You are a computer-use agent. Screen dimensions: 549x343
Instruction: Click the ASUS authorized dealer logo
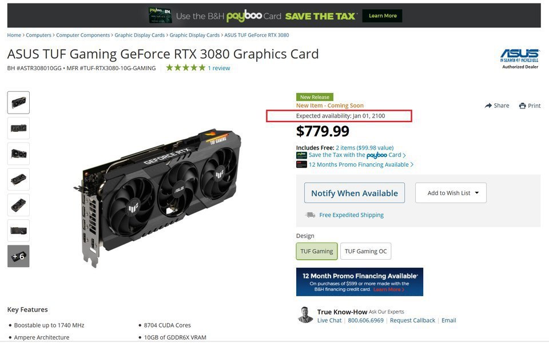(520, 59)
